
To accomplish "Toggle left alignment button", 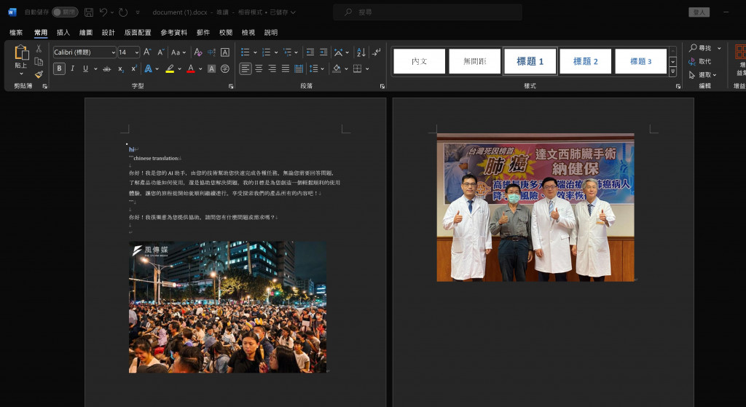I will pos(245,69).
